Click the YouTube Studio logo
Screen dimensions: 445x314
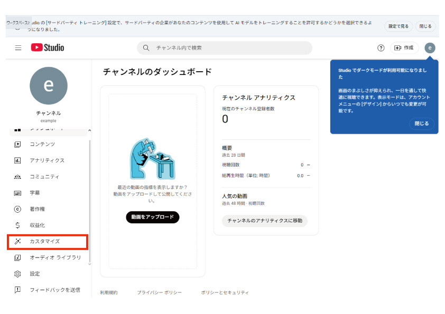48,48
